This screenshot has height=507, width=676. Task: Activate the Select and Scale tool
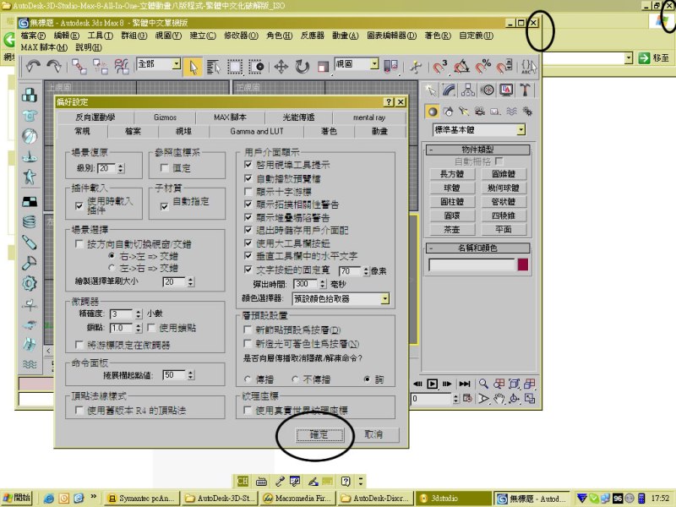coord(324,68)
